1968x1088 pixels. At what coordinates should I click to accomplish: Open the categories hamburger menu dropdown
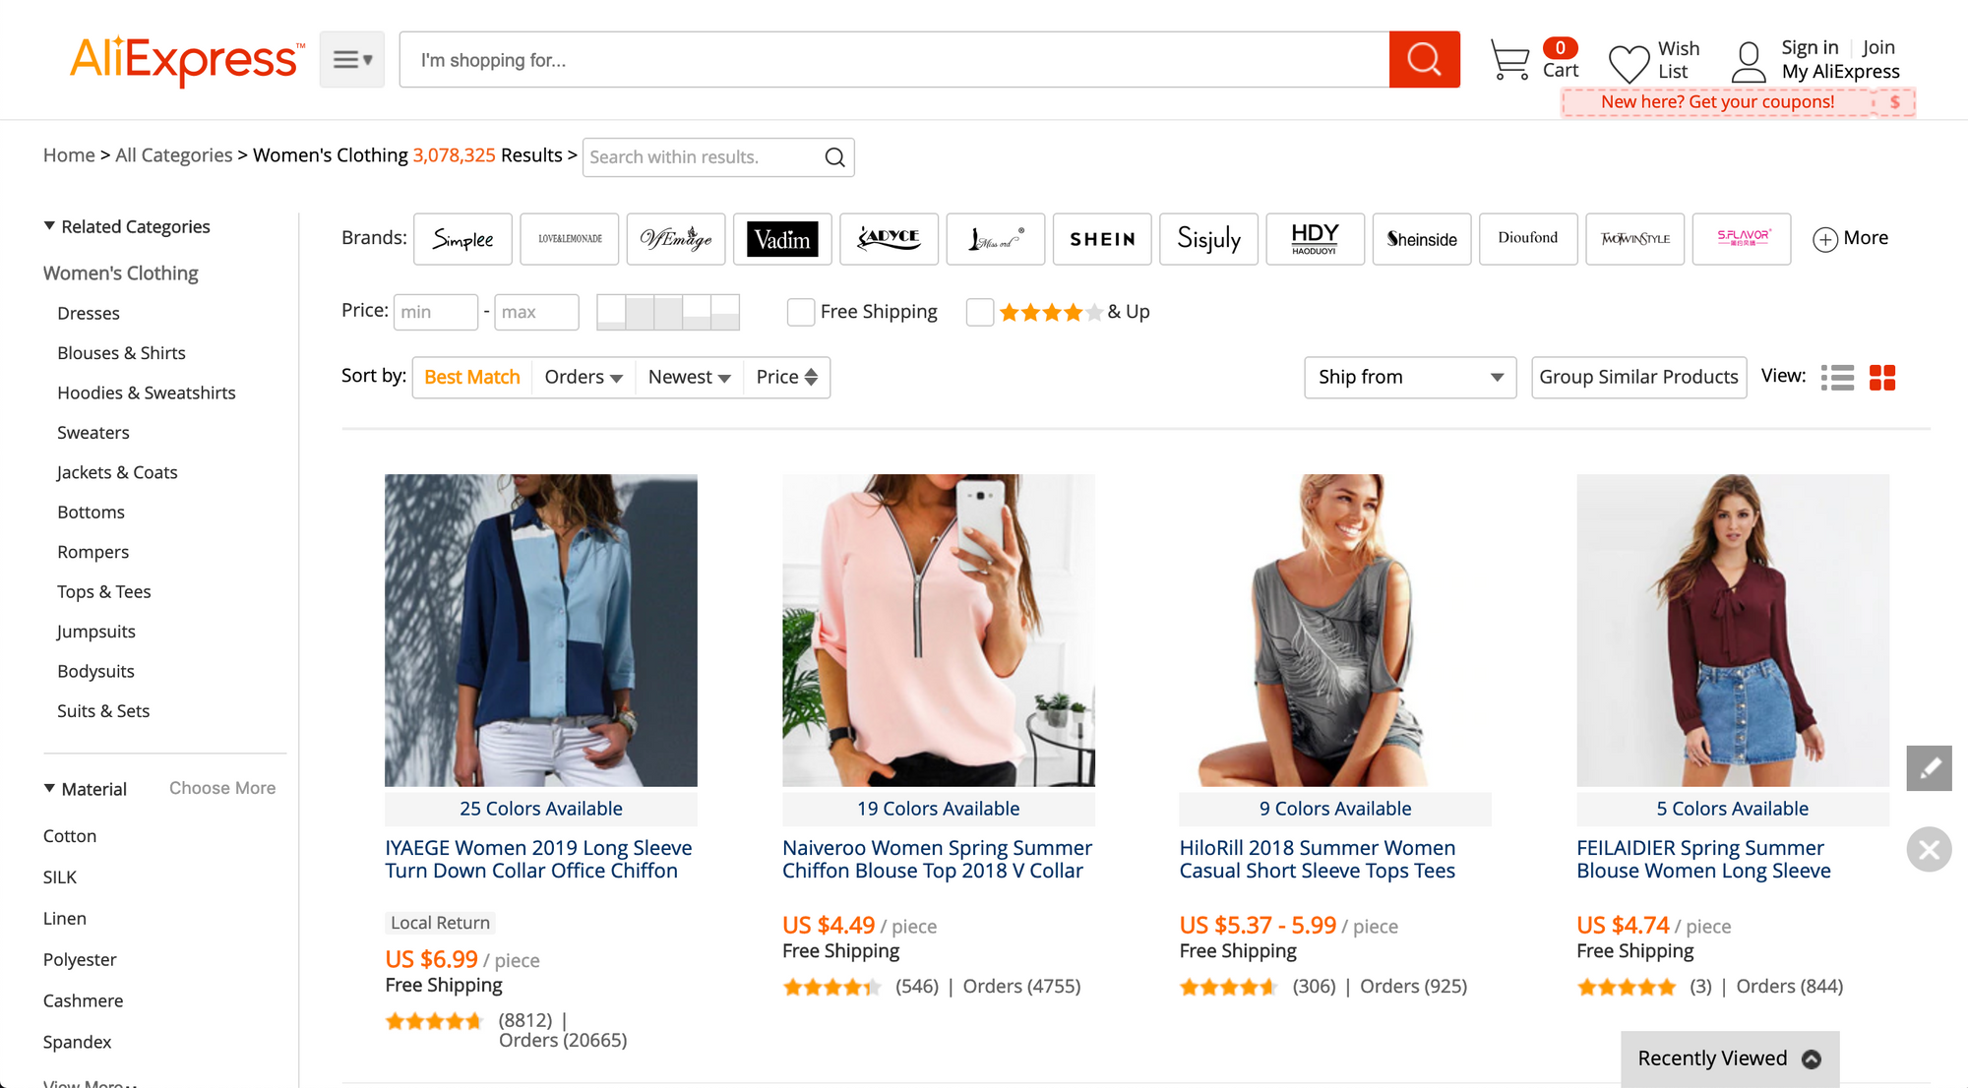coord(351,60)
